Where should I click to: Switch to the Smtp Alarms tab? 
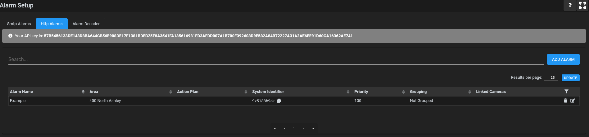19,24
